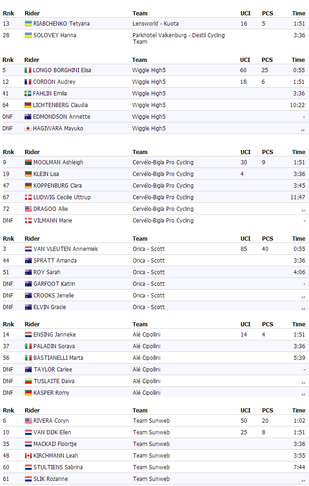309x486 pixels.
Task: Click the Italian flag next to LONGO BORGHINI Elisa
Action: [28, 70]
